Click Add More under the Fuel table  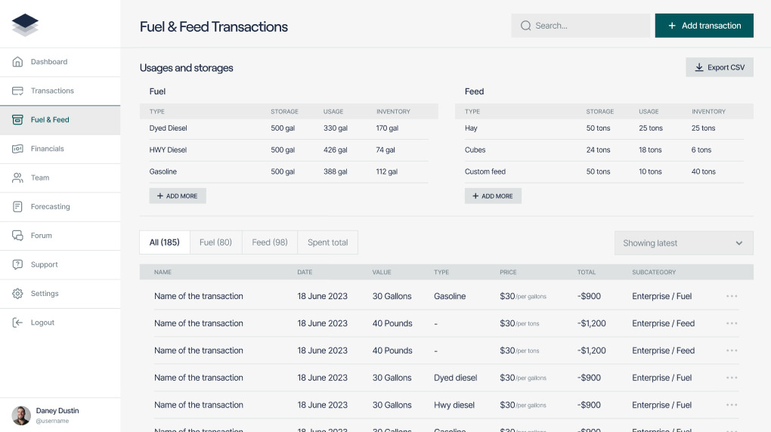click(x=178, y=196)
